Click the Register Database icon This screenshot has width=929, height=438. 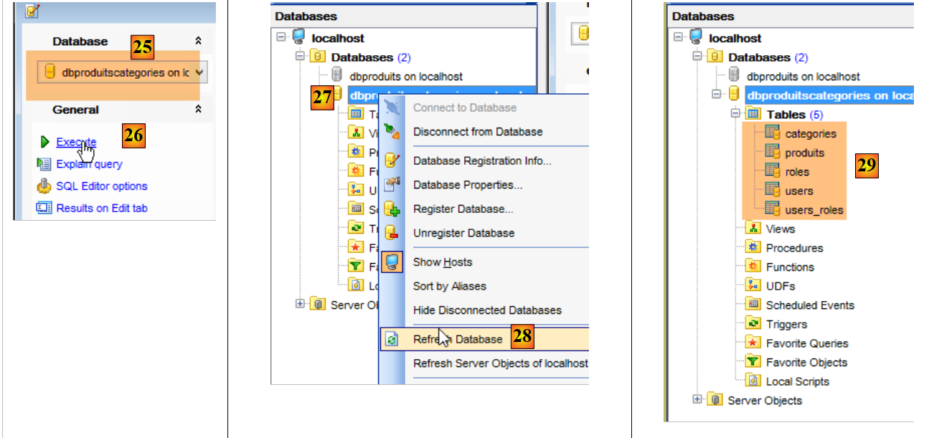pyautogui.click(x=392, y=209)
